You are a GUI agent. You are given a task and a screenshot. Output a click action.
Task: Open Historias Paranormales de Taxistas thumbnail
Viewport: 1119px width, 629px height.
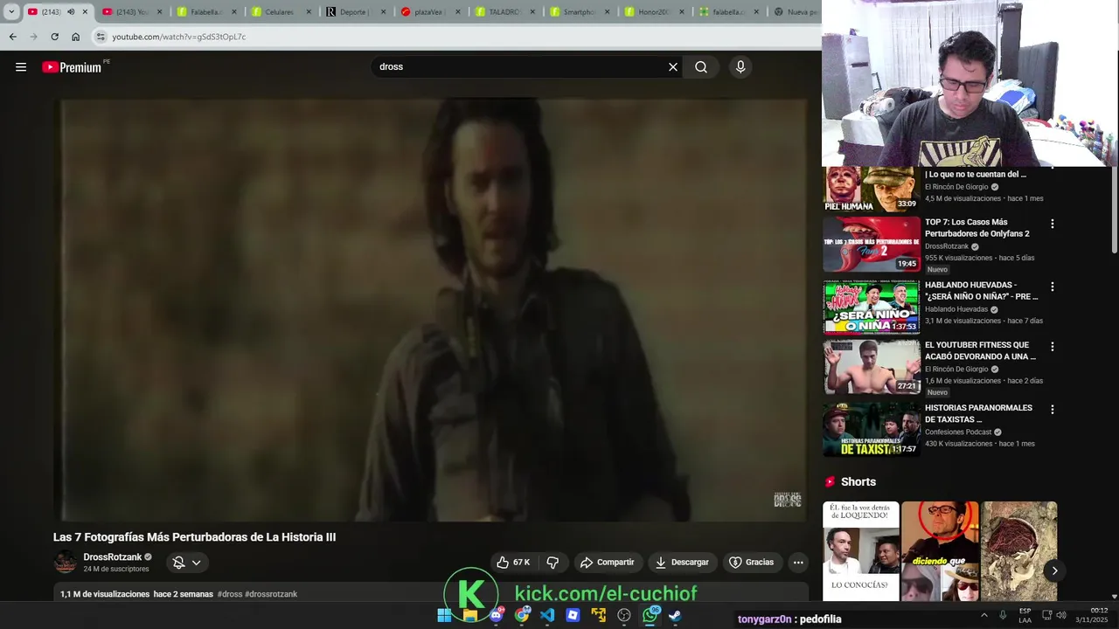(872, 429)
